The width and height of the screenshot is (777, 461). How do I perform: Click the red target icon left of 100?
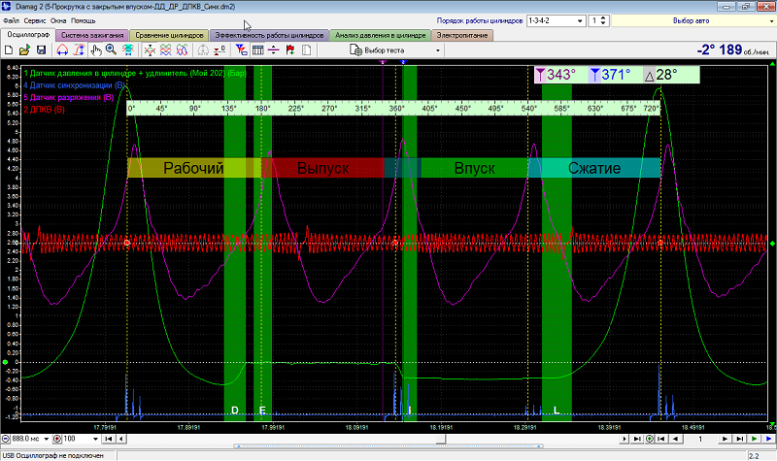click(57, 439)
